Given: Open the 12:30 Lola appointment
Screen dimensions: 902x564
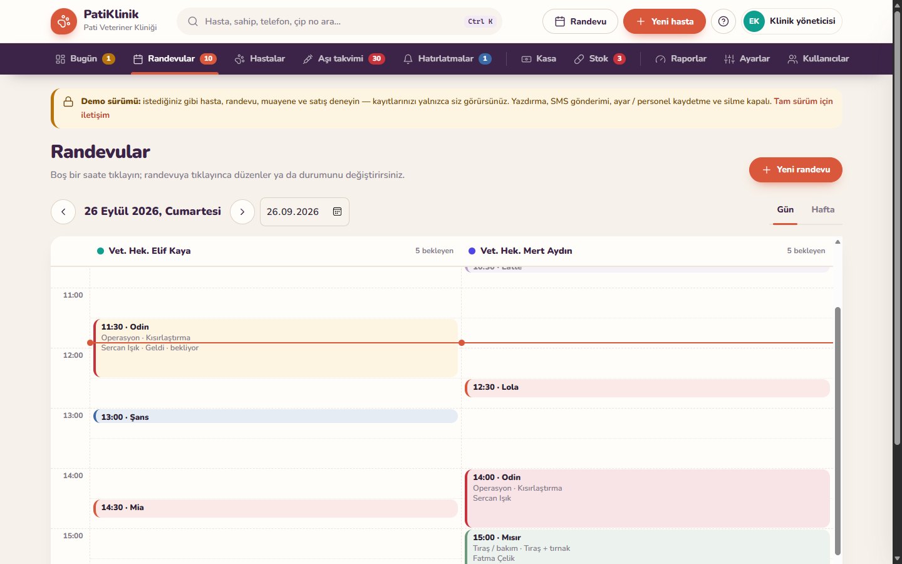Looking at the screenshot, I should tap(648, 388).
